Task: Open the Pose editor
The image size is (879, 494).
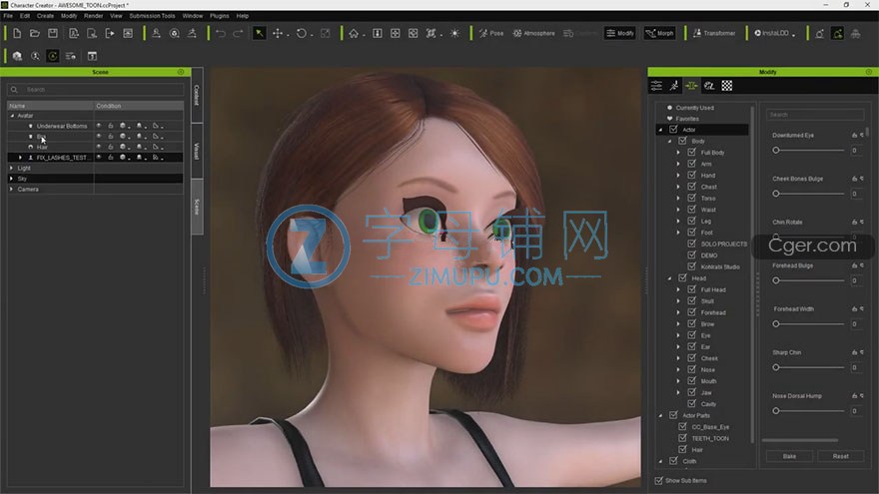Action: [491, 33]
